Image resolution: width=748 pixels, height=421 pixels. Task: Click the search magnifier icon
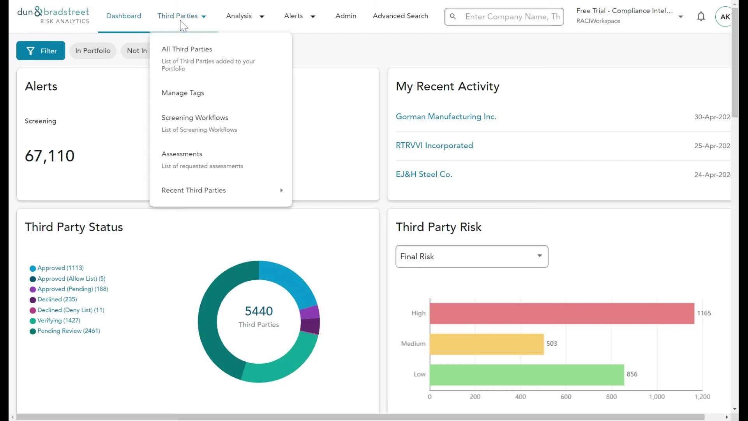[x=453, y=16]
